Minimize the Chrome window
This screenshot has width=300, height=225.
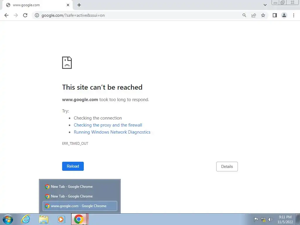[275, 3]
